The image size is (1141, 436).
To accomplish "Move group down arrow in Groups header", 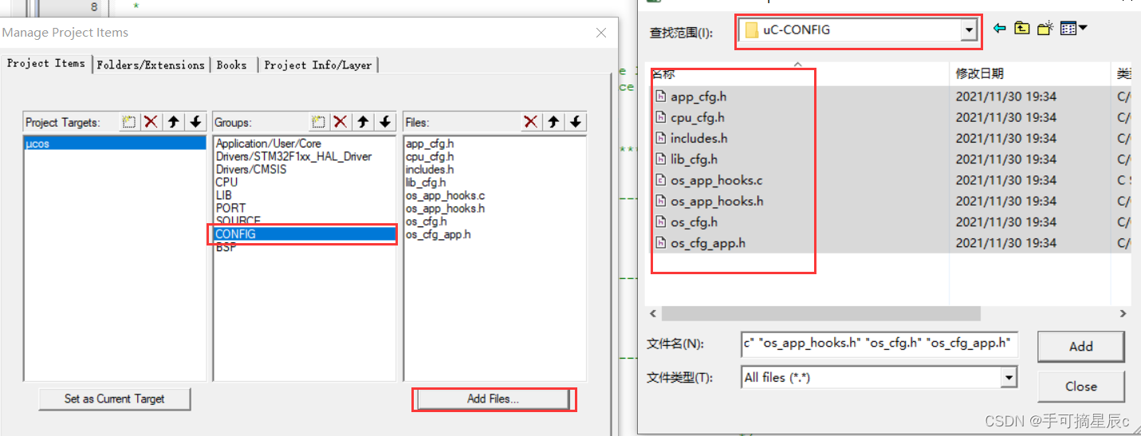I will [385, 122].
